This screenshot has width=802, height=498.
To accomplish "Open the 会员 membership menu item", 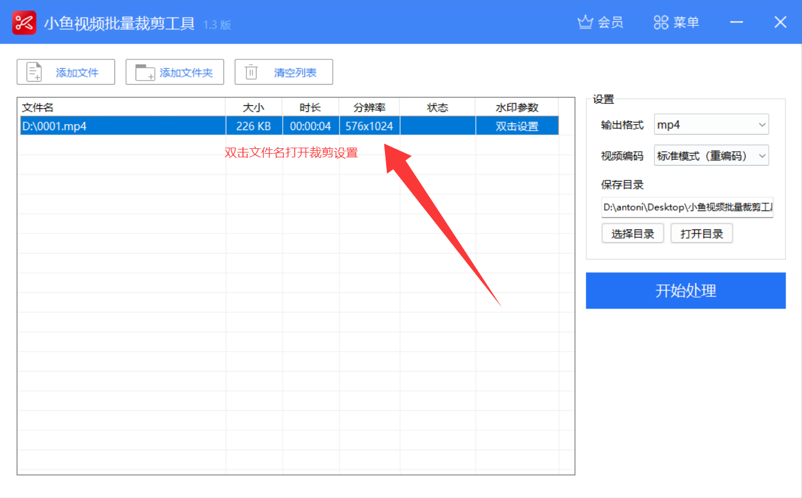I will pos(610,22).
